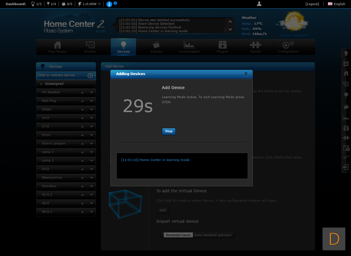Collapse the Unassigned device group
Screen dimensions: 351x256
(41, 84)
